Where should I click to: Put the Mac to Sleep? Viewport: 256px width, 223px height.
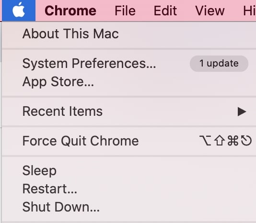pos(39,171)
